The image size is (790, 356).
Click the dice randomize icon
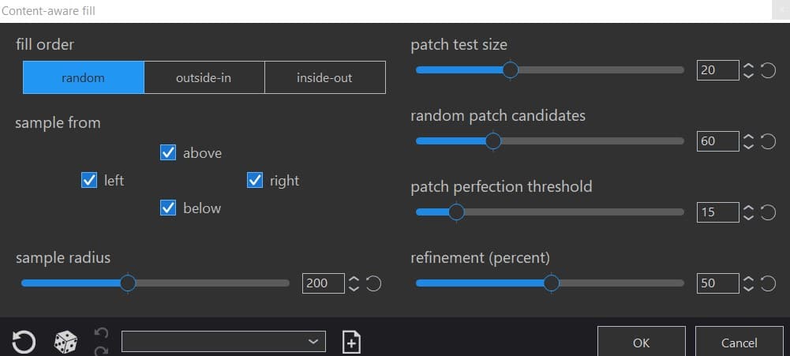coord(66,342)
